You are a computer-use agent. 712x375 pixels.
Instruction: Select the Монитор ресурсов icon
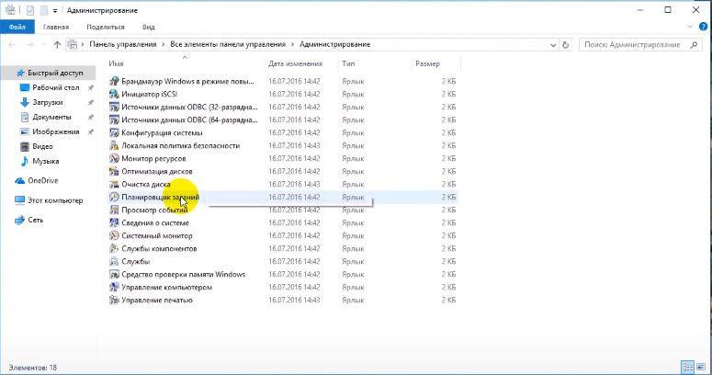click(x=114, y=159)
